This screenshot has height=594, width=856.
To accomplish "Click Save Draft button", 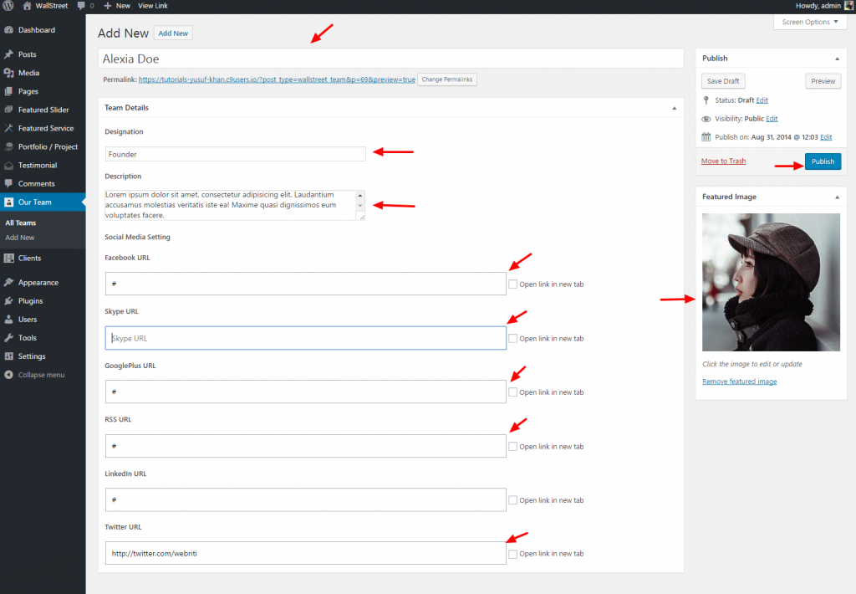I will click(723, 81).
